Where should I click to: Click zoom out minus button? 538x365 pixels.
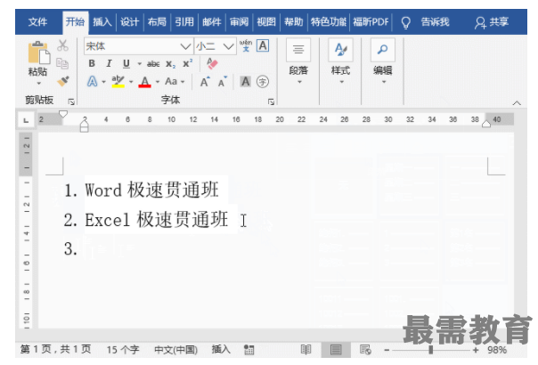387,350
